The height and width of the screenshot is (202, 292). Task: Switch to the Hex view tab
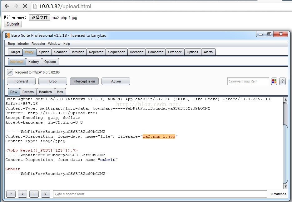click(x=60, y=92)
